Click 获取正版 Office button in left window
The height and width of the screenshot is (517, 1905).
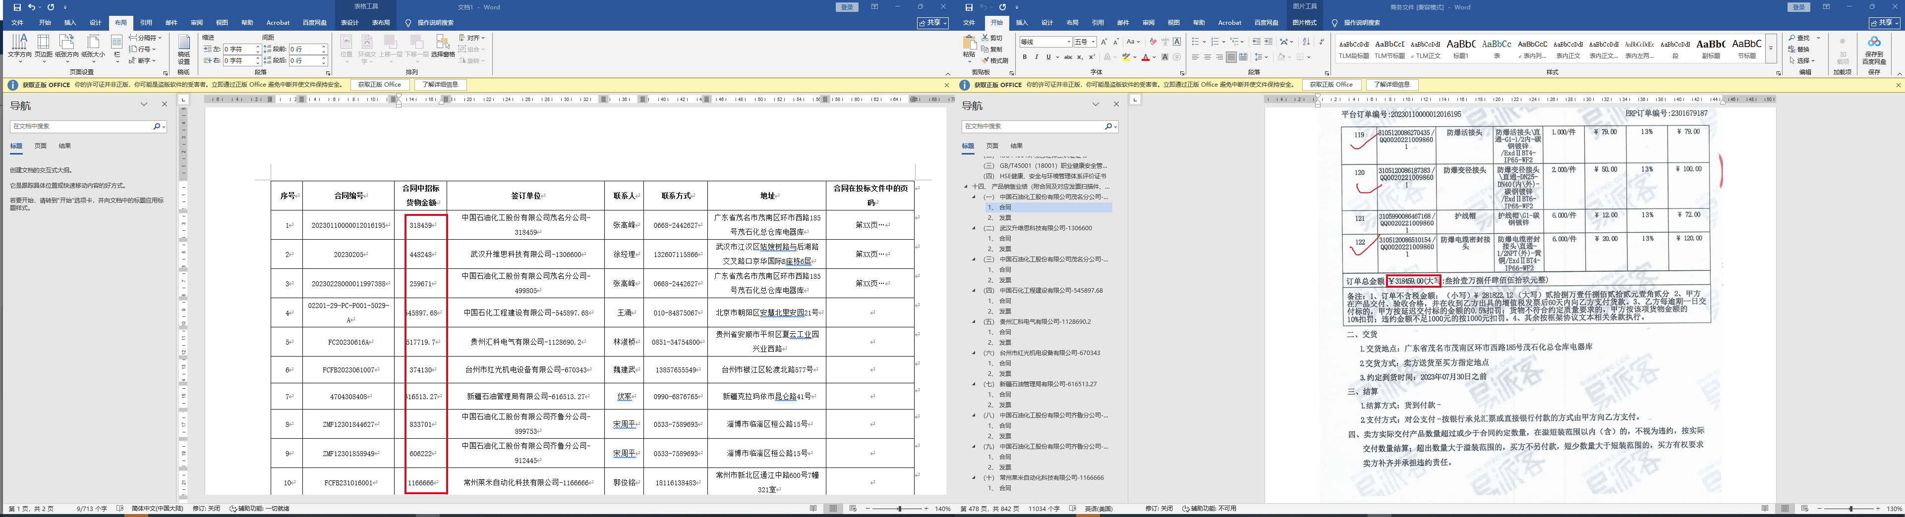pos(379,85)
